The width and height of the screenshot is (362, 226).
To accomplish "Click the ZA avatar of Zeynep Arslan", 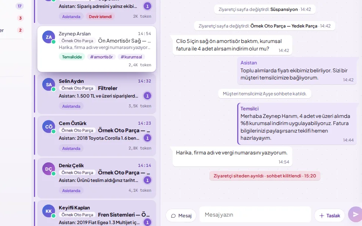I will pyautogui.click(x=49, y=37).
